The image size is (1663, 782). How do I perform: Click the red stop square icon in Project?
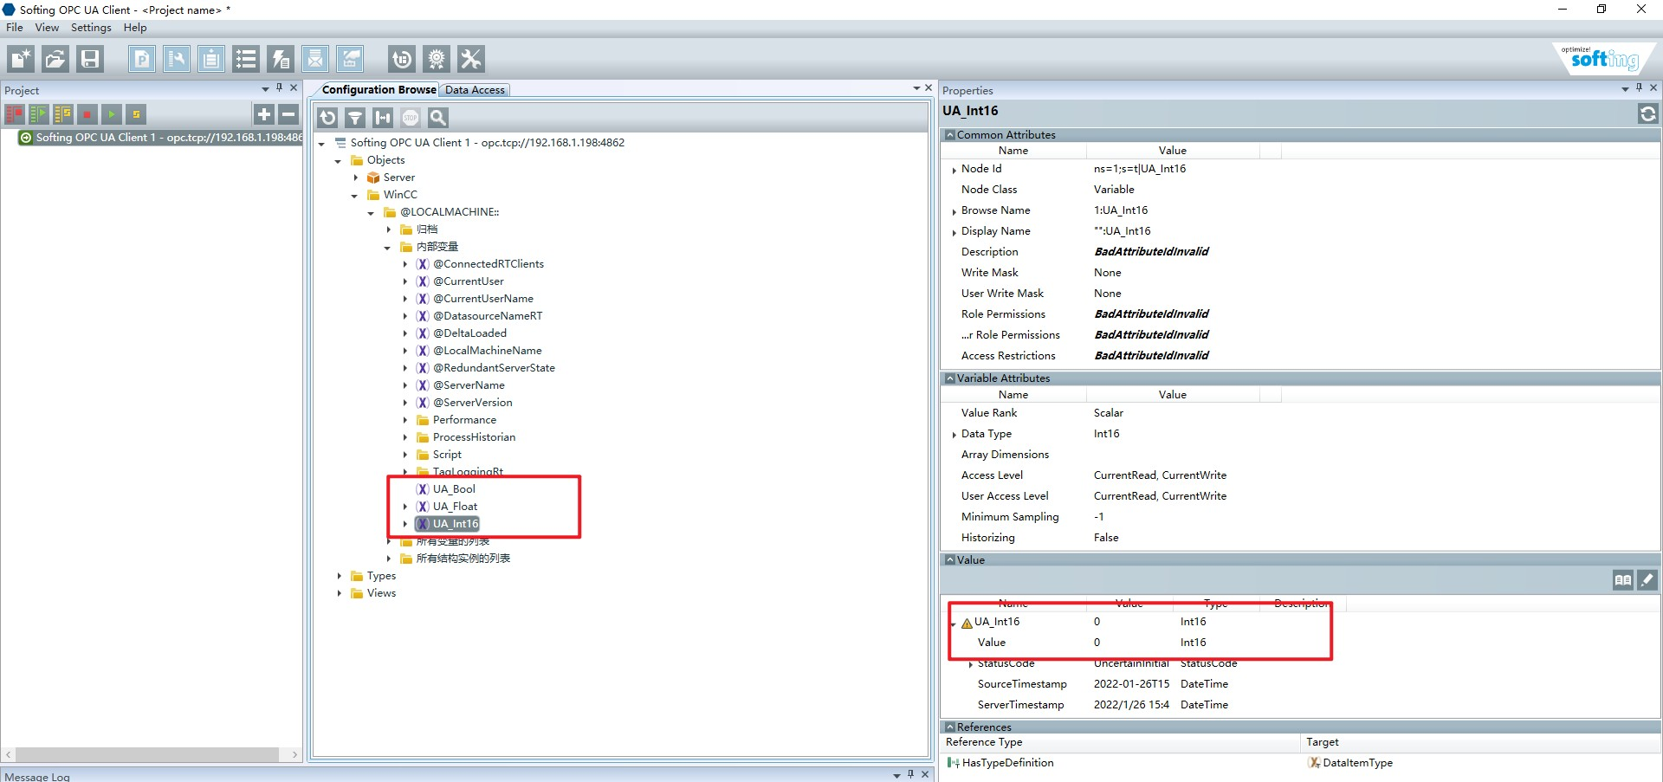pyautogui.click(x=87, y=113)
